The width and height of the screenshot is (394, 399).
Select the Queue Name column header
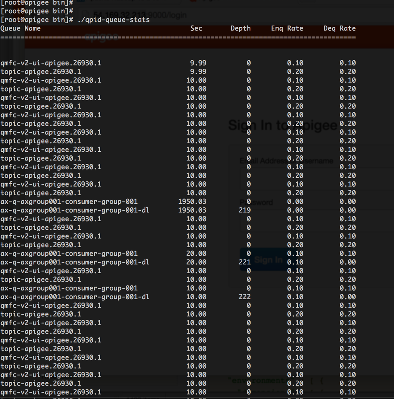(x=21, y=28)
